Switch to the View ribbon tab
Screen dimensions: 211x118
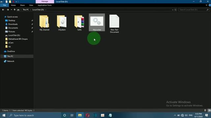coord(31,5)
